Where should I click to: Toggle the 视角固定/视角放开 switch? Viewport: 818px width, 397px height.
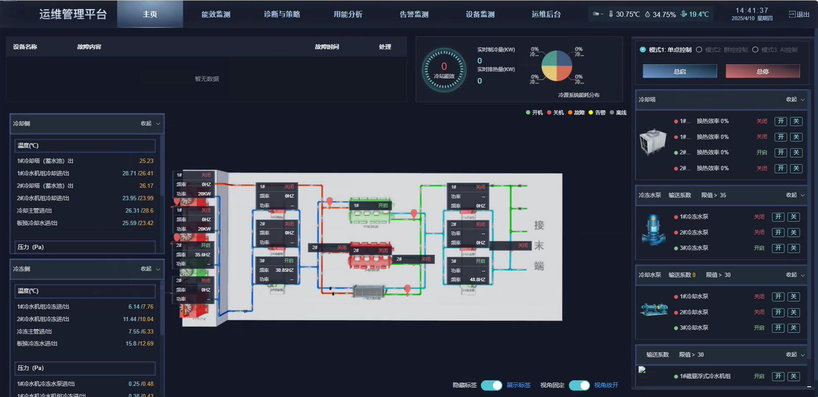[579, 385]
